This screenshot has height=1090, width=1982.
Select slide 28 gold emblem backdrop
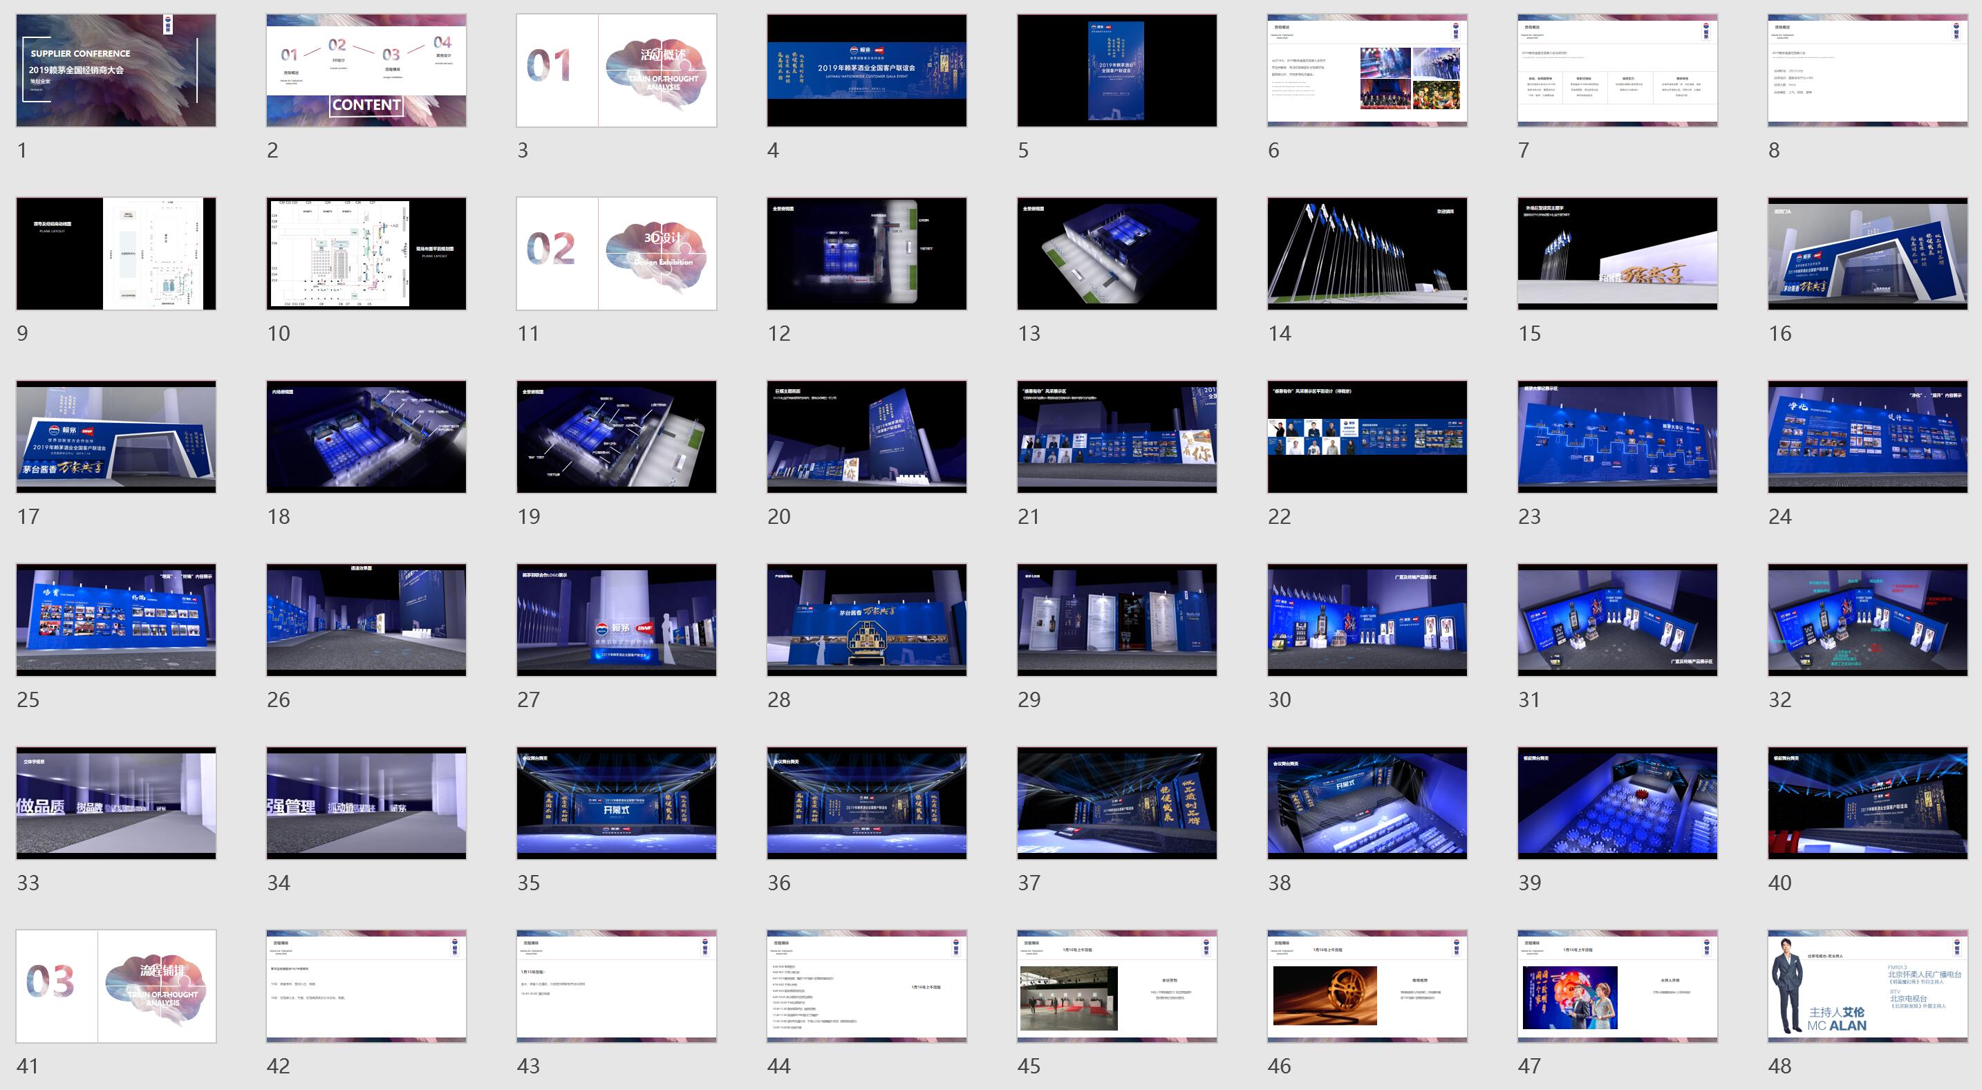coord(866,619)
